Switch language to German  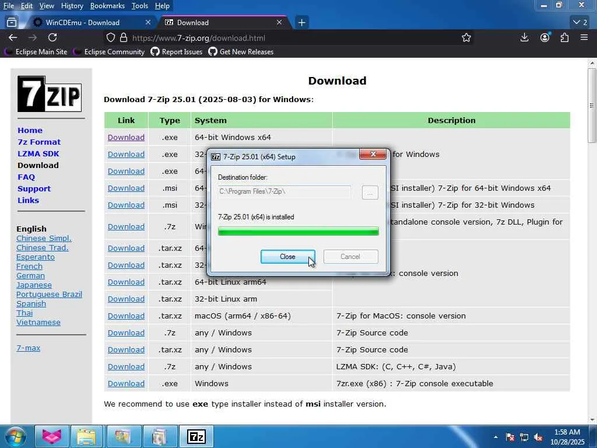[30, 276]
